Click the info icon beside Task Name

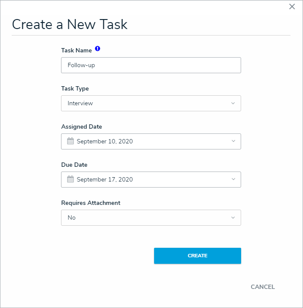pos(97,49)
